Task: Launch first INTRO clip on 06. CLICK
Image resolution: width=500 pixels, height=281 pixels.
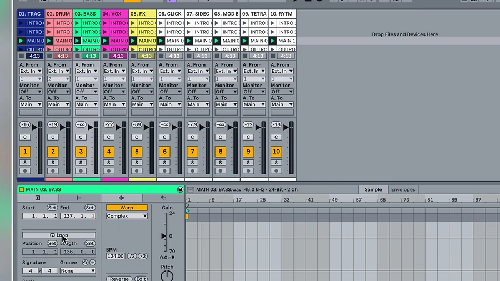Action: coord(161,23)
